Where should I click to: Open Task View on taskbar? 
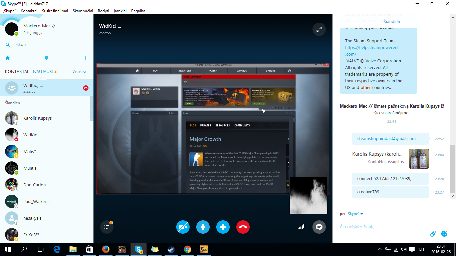pyautogui.click(x=40, y=249)
